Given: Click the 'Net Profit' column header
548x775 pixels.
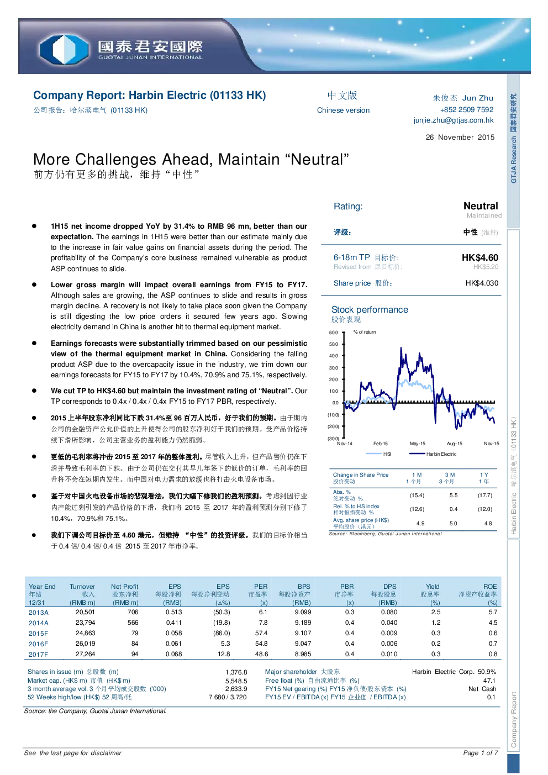Looking at the screenshot, I should pyautogui.click(x=125, y=587).
